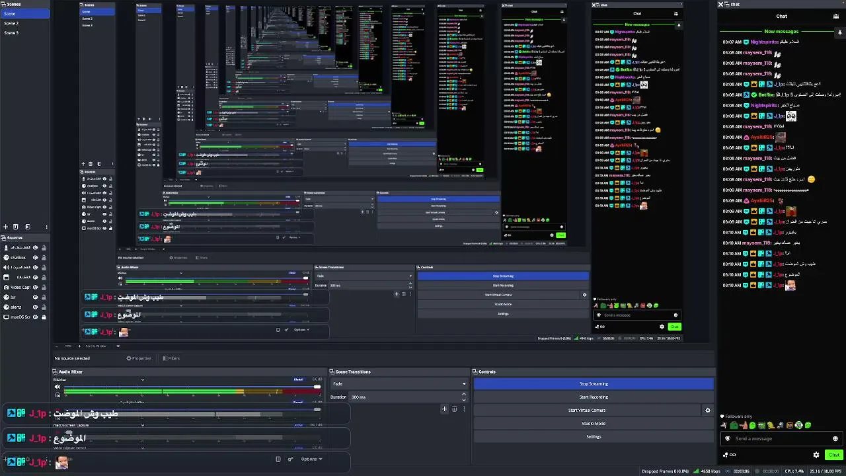
Task: Open the audio mixer Options dropdown
Action: (x=311, y=459)
